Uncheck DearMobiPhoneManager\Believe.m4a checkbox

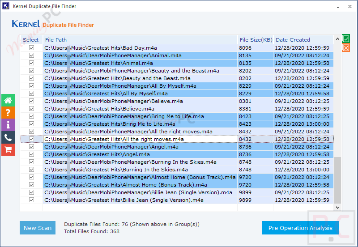pyautogui.click(x=31, y=101)
